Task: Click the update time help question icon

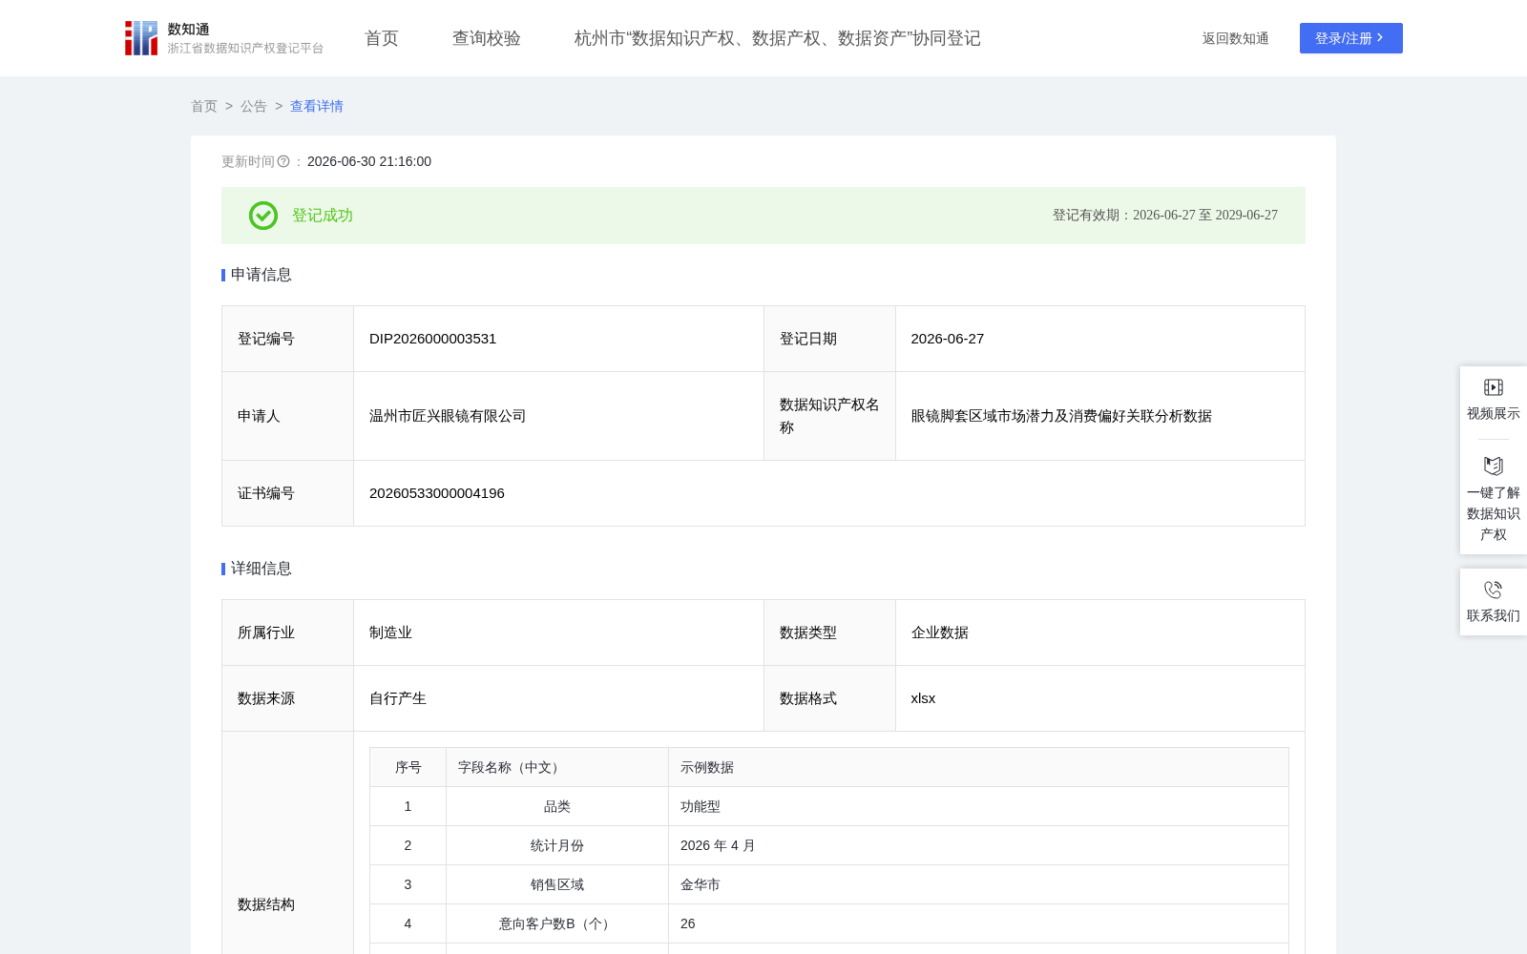Action: pyautogui.click(x=283, y=162)
